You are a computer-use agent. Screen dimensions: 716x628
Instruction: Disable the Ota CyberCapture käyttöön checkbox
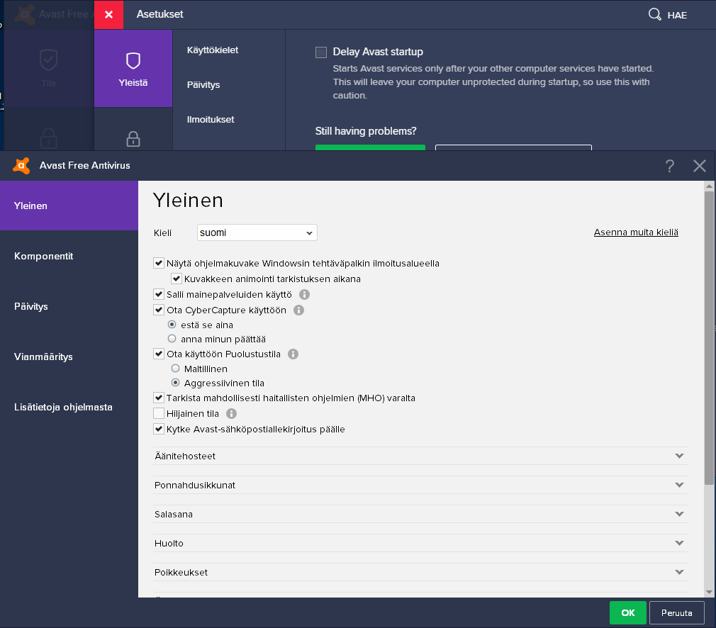(159, 310)
